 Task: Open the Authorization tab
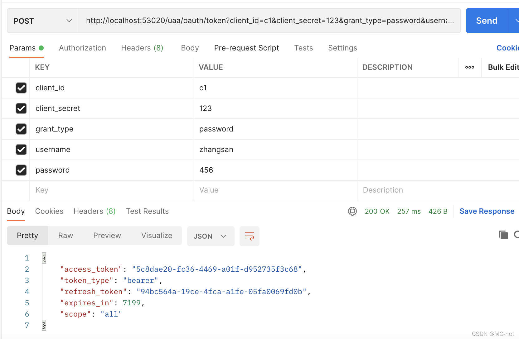coord(82,48)
